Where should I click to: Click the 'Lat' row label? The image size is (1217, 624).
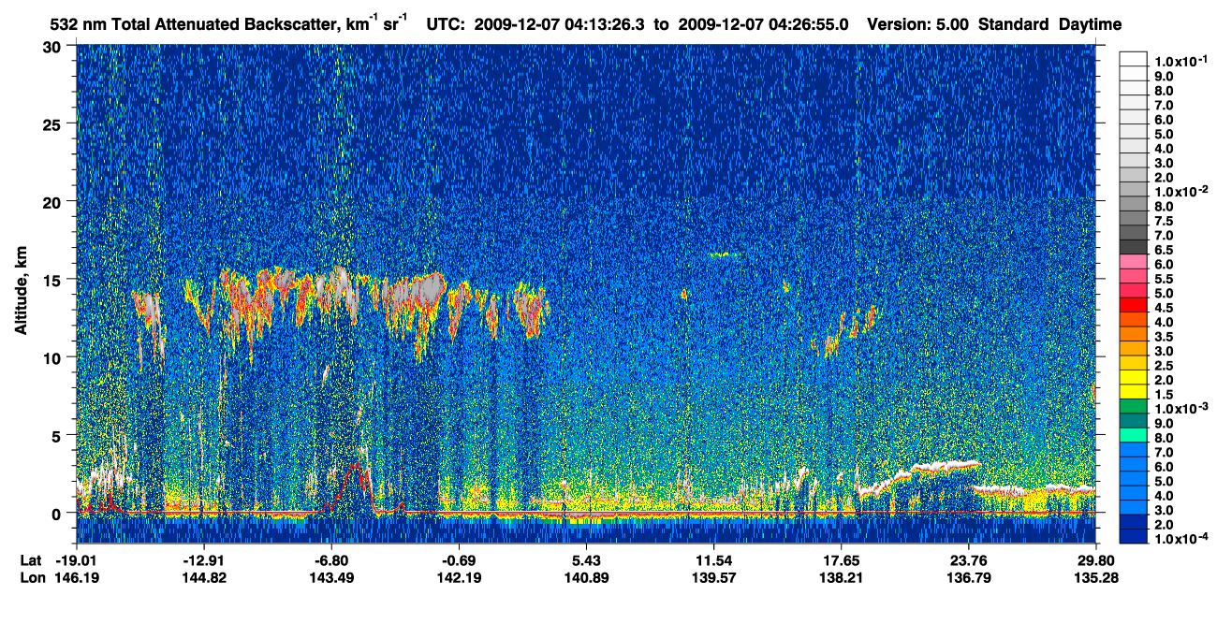(x=30, y=560)
